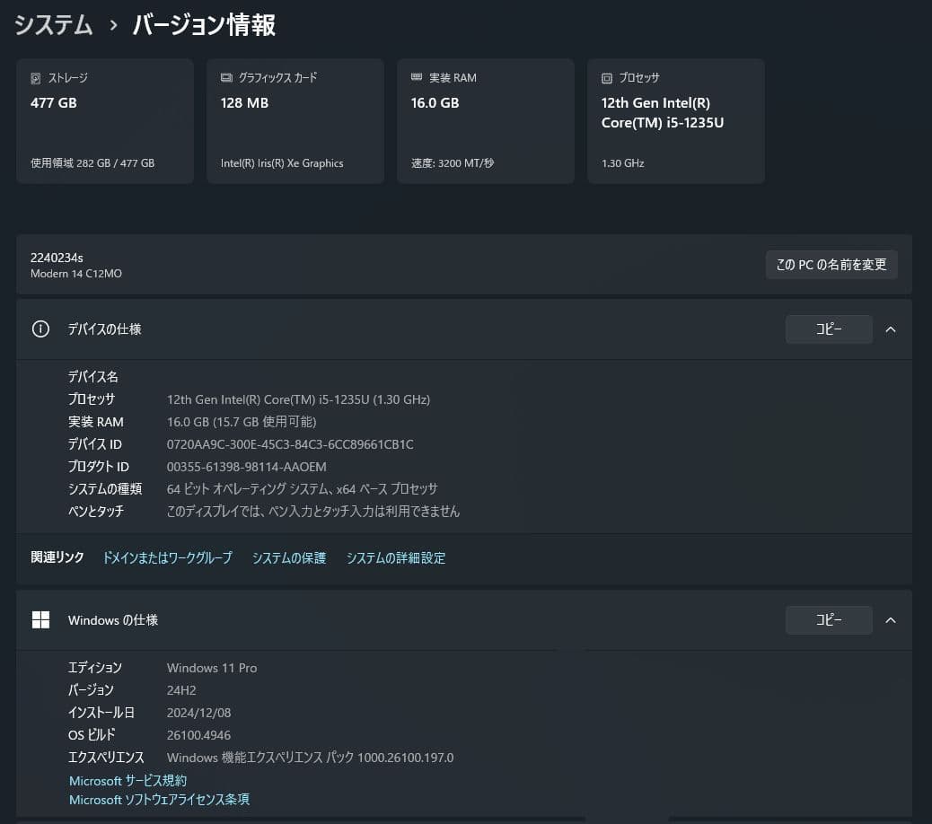Expand the グラフィックス カード card
The height and width of the screenshot is (824, 932).
[x=295, y=121]
